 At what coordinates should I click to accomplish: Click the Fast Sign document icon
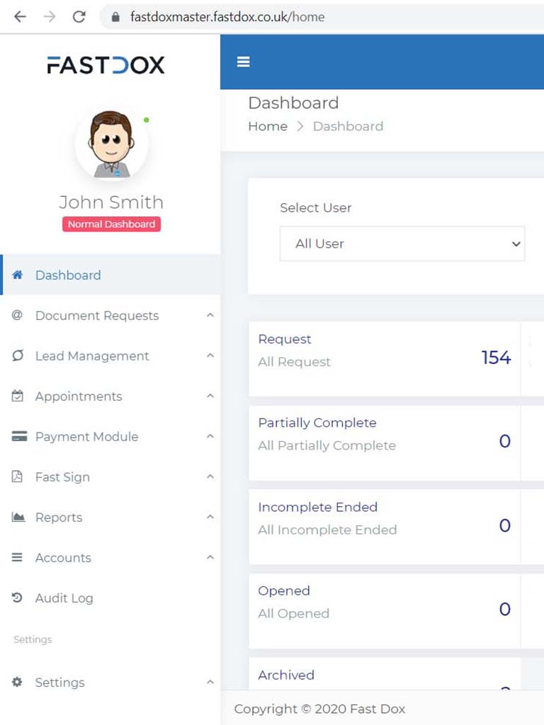coord(18,477)
